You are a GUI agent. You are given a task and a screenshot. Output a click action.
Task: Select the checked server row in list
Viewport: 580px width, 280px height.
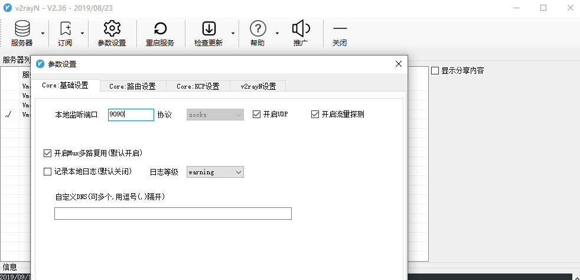15,115
